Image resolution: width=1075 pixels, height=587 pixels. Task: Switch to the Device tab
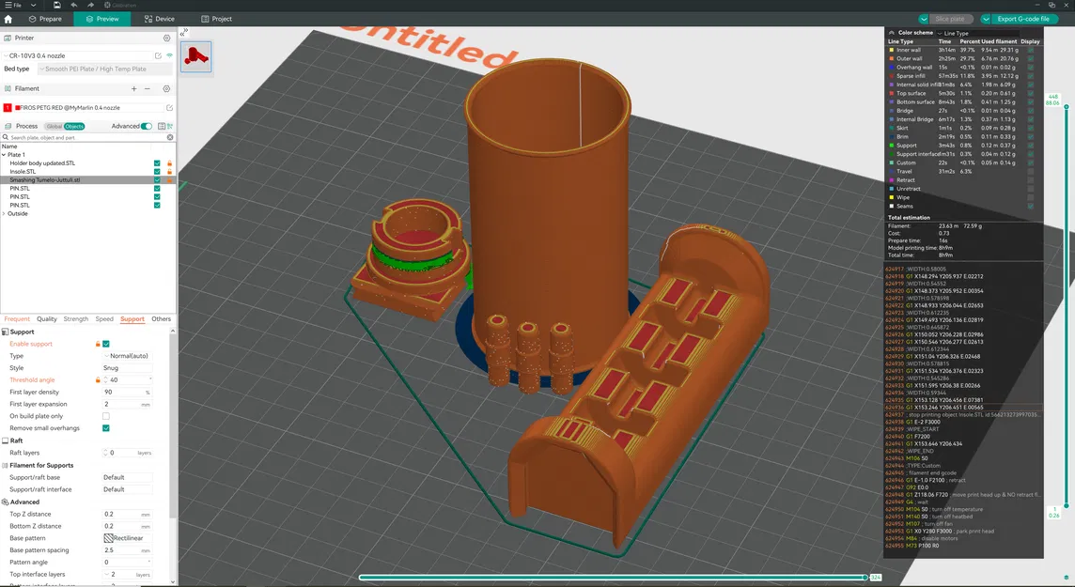click(159, 18)
